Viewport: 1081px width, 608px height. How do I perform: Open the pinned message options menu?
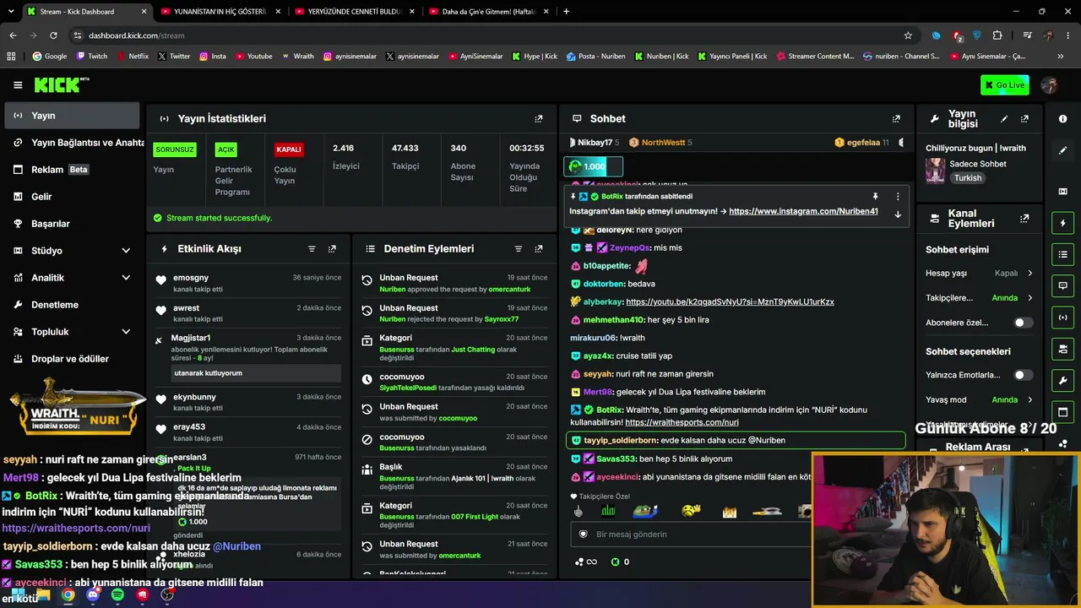898,197
